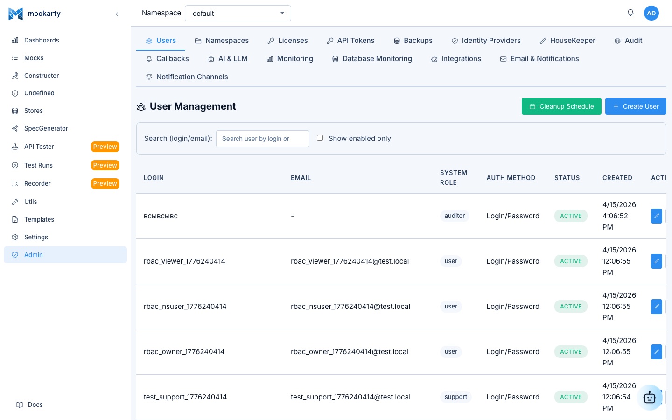
Task: Switch to the Monitoring tab
Action: [x=290, y=59]
